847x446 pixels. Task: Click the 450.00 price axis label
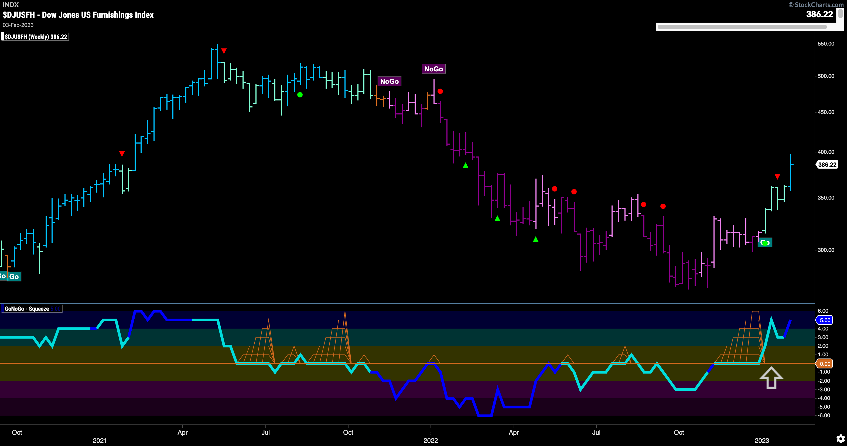tap(826, 112)
